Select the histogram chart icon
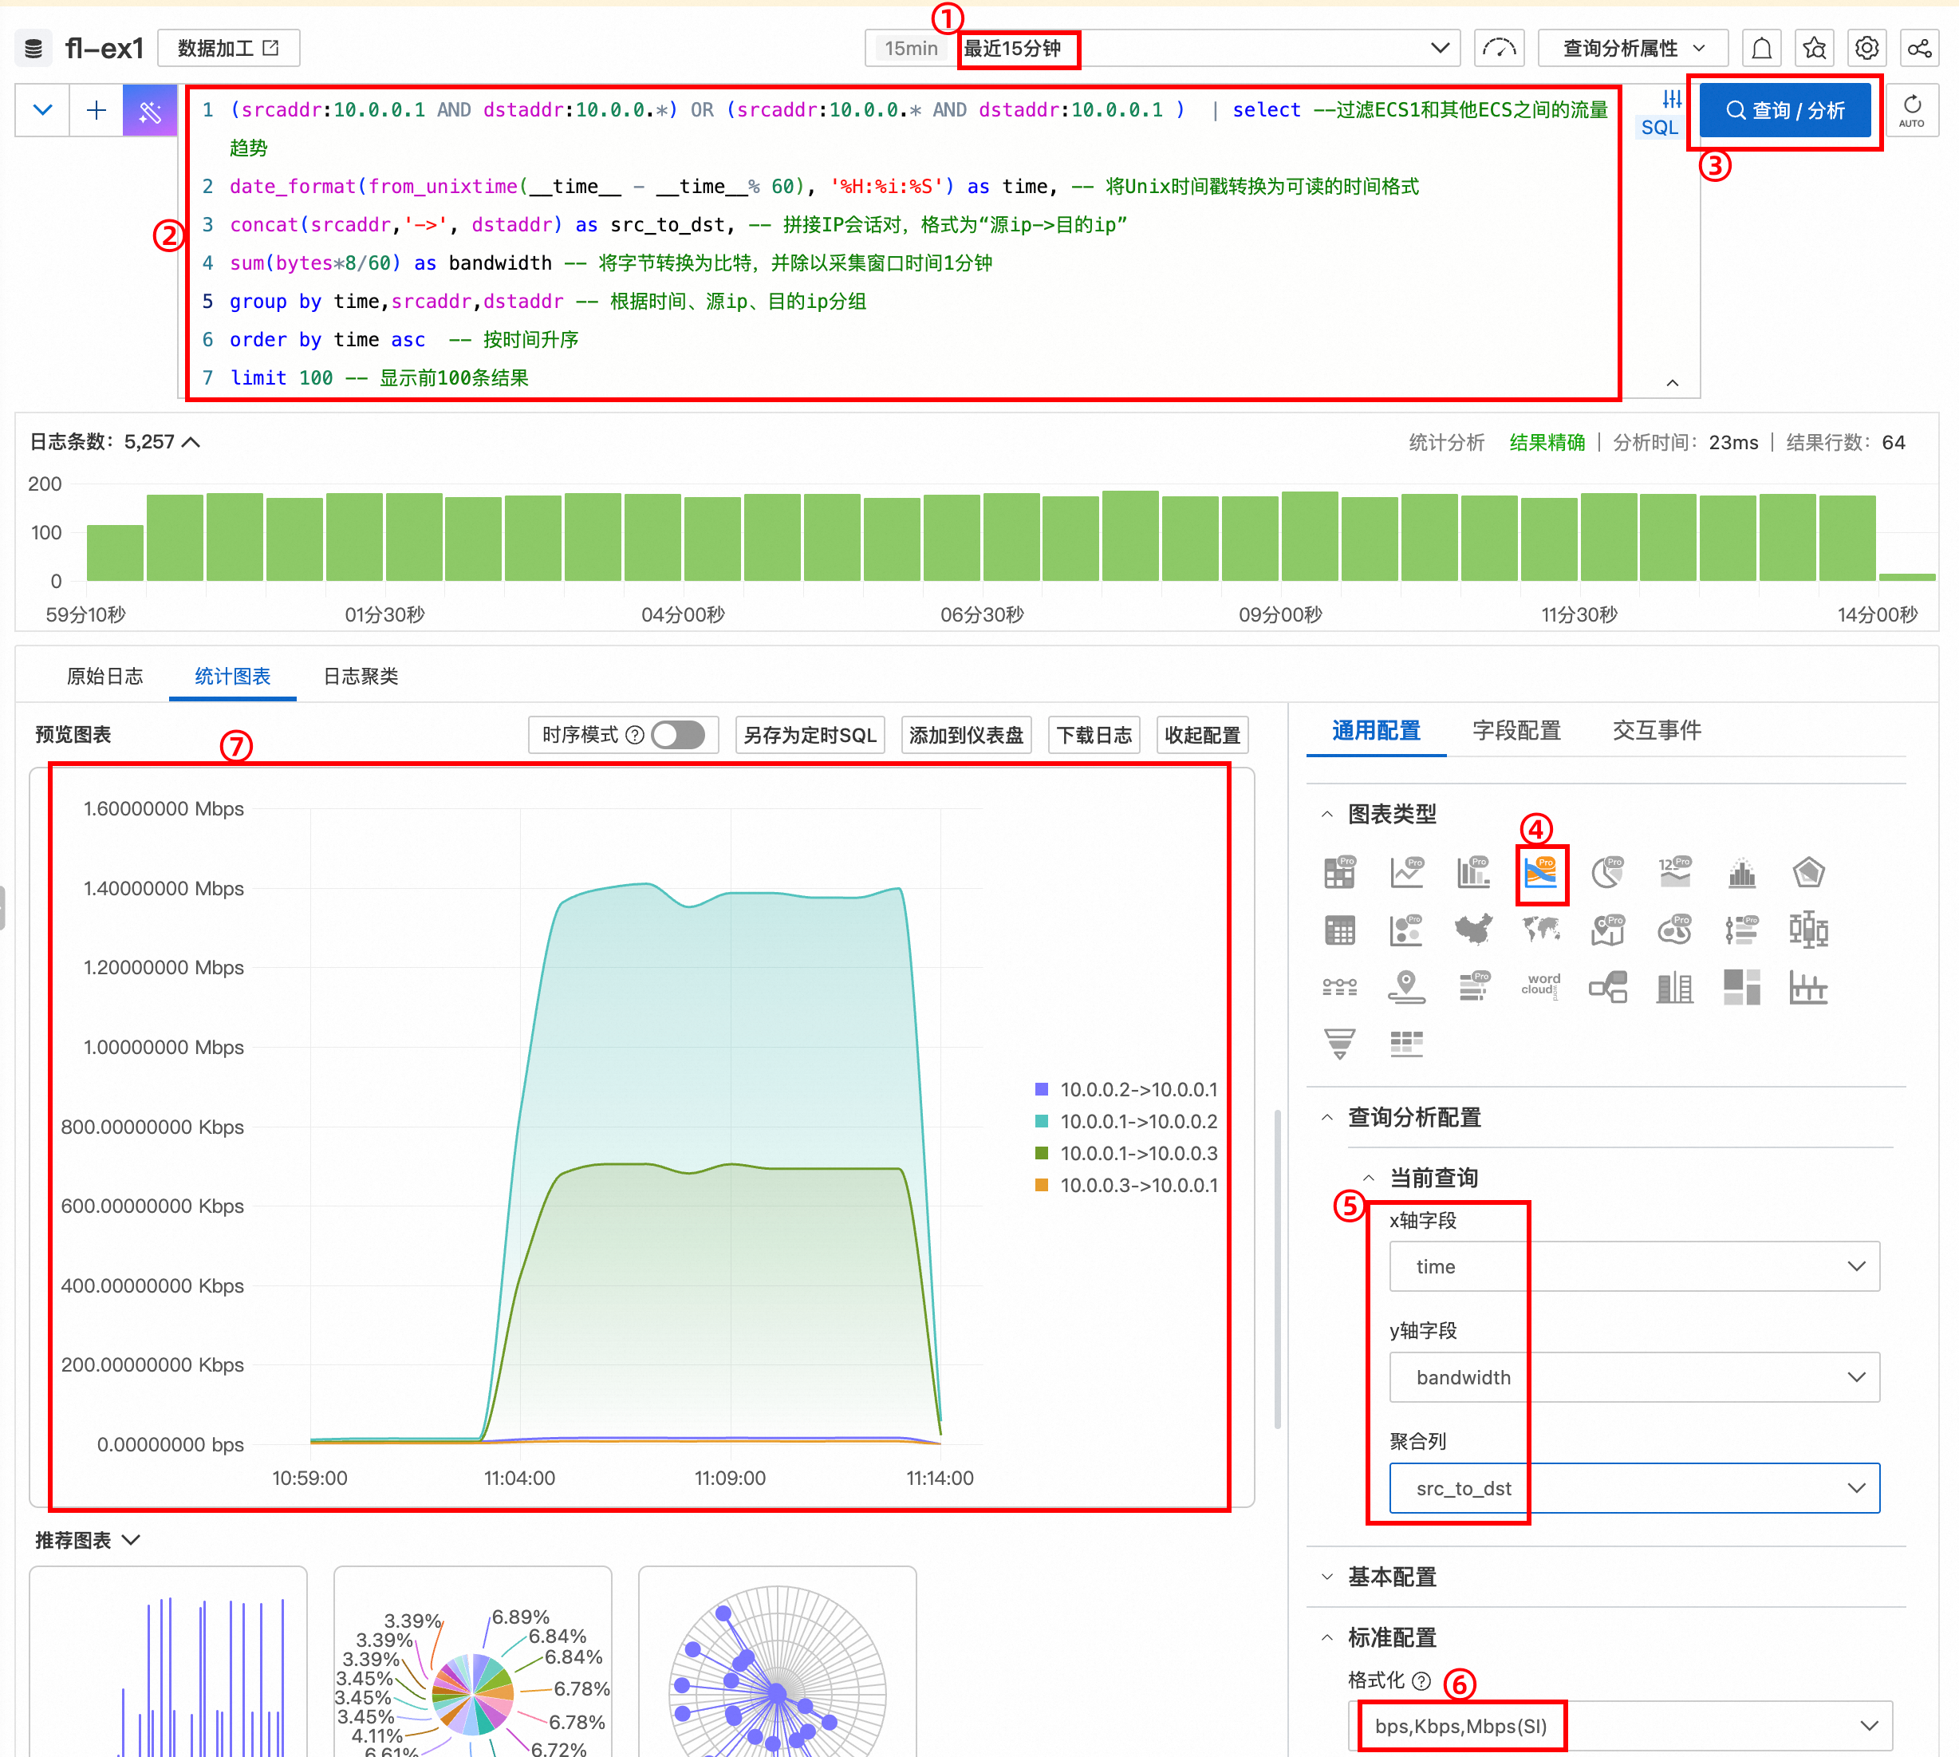The height and width of the screenshot is (1757, 1959). (x=1742, y=872)
